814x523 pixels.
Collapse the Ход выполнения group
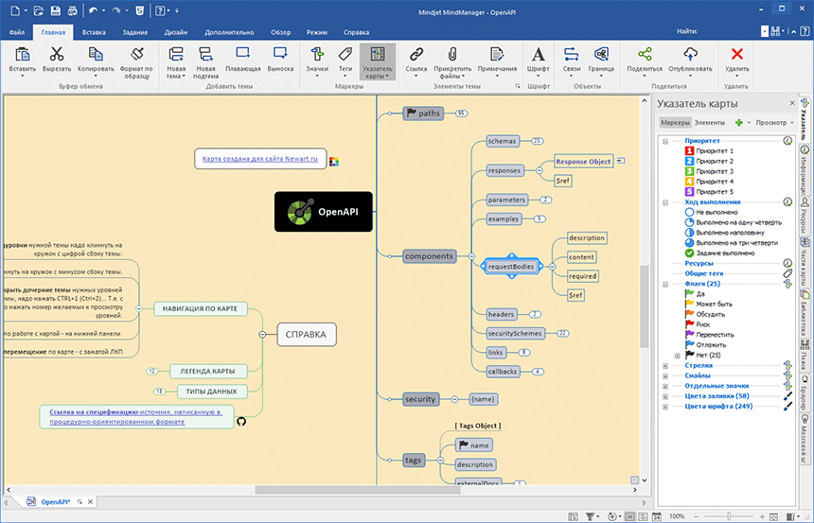(665, 202)
